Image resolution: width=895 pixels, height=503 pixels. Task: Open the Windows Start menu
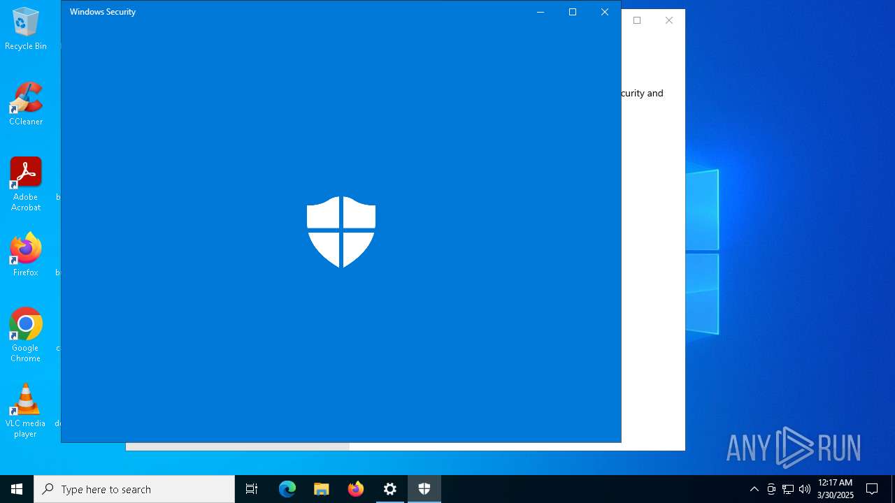click(17, 489)
